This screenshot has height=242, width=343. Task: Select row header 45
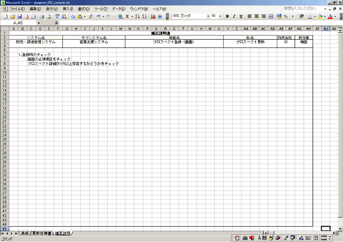[x=4, y=229]
